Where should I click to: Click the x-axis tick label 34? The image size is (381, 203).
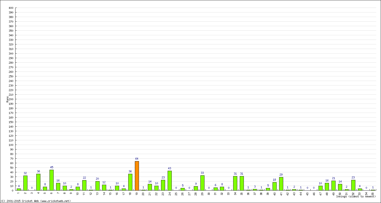235,193
